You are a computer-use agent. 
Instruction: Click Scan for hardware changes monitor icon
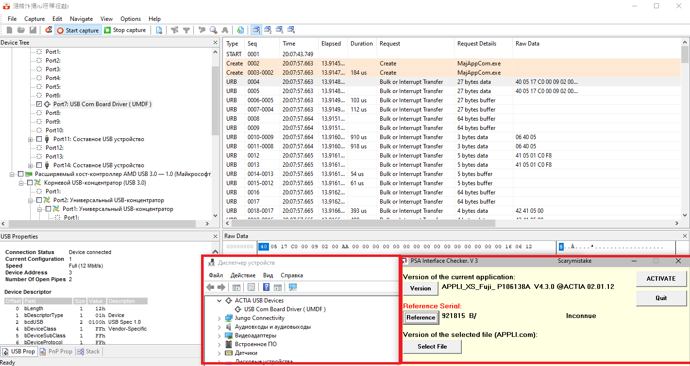pyautogui.click(x=293, y=287)
